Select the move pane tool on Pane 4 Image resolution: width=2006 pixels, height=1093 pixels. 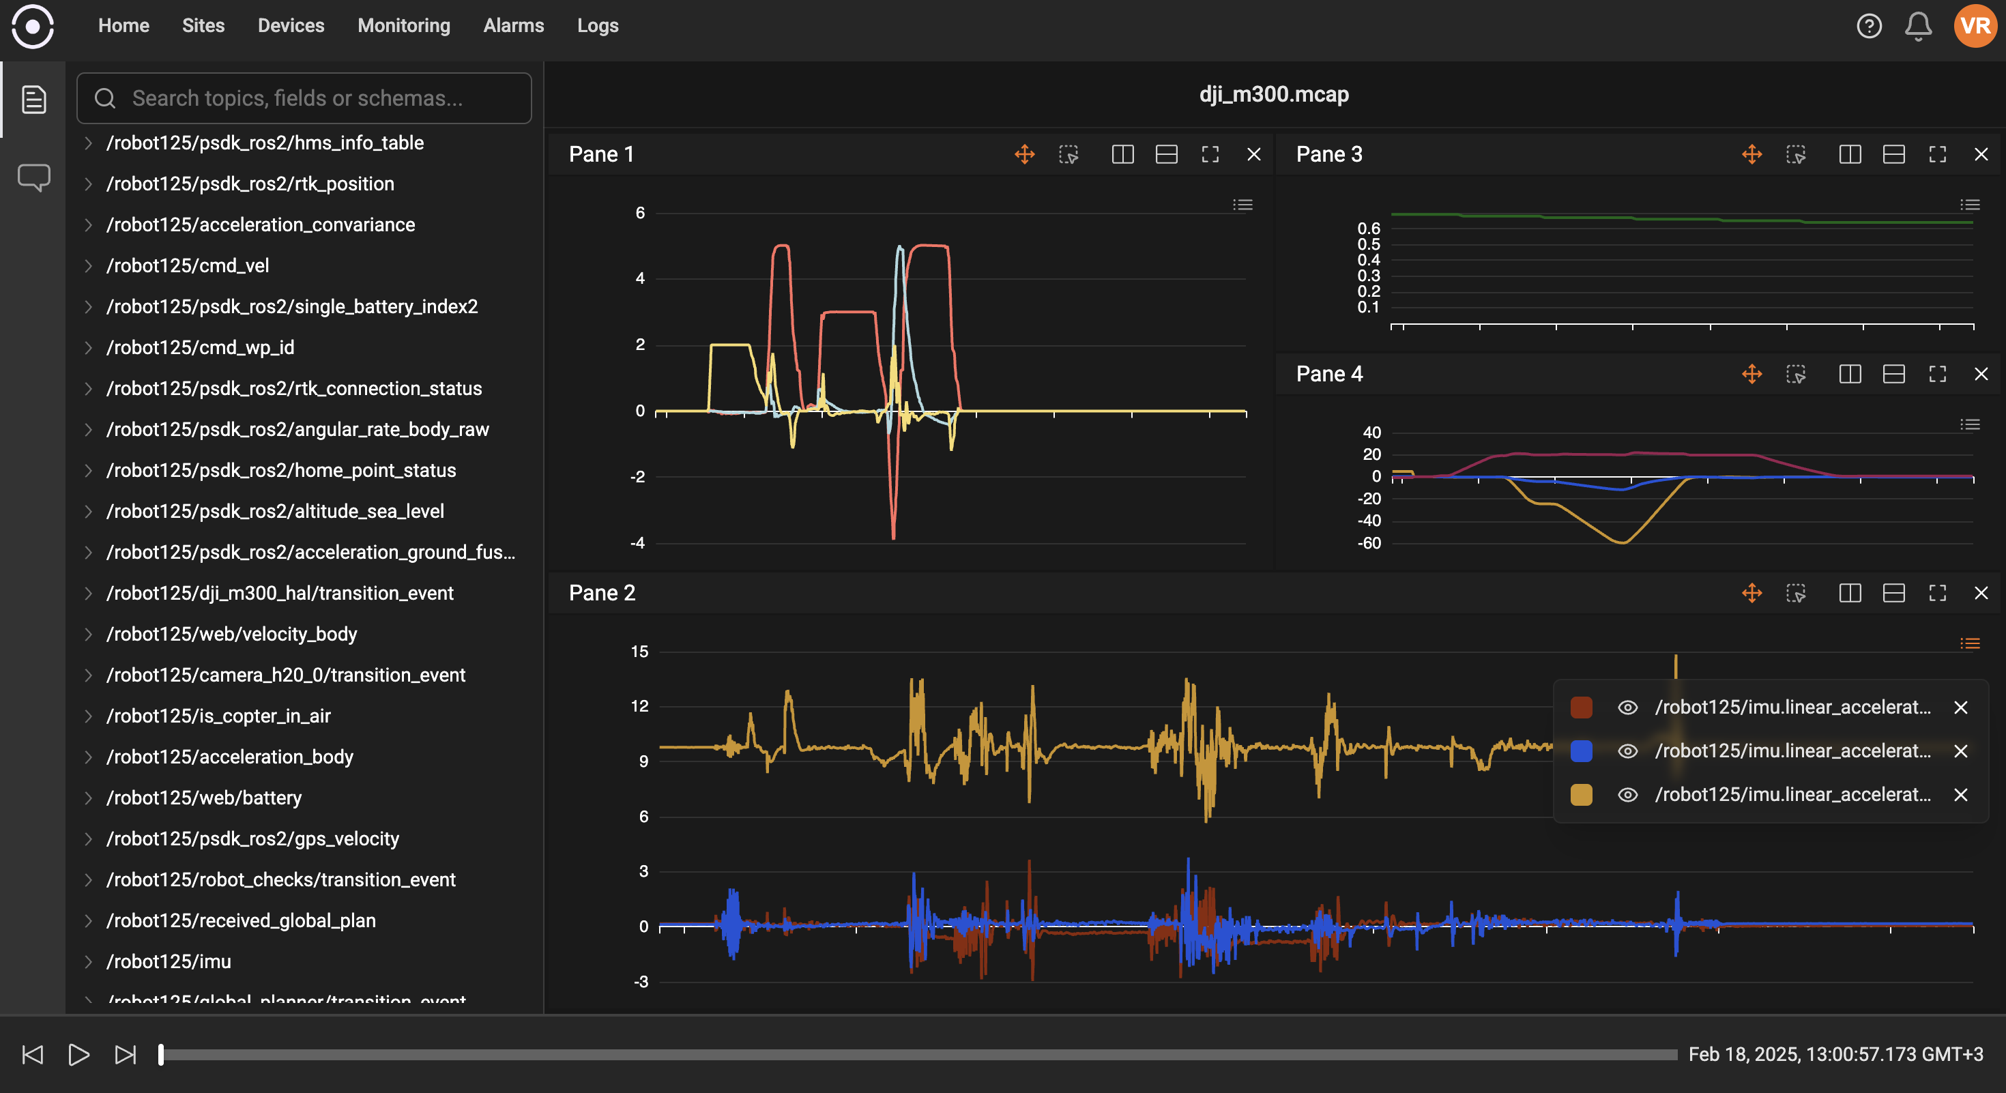coord(1752,374)
